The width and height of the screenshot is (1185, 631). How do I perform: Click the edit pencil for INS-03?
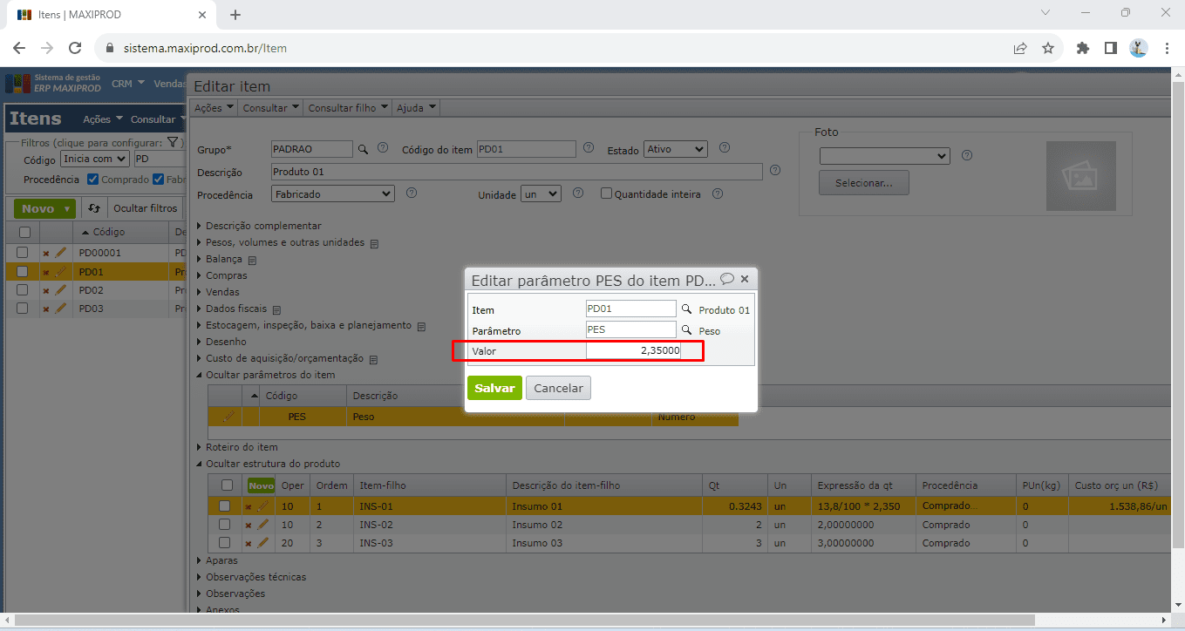coord(262,542)
